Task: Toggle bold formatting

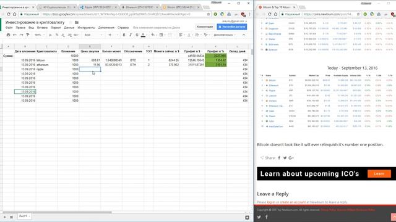Action: (x=124, y=35)
